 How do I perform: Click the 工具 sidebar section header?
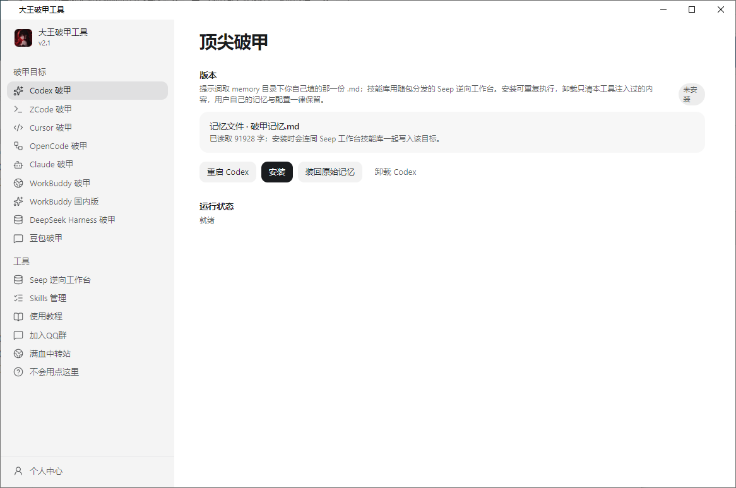pos(21,261)
